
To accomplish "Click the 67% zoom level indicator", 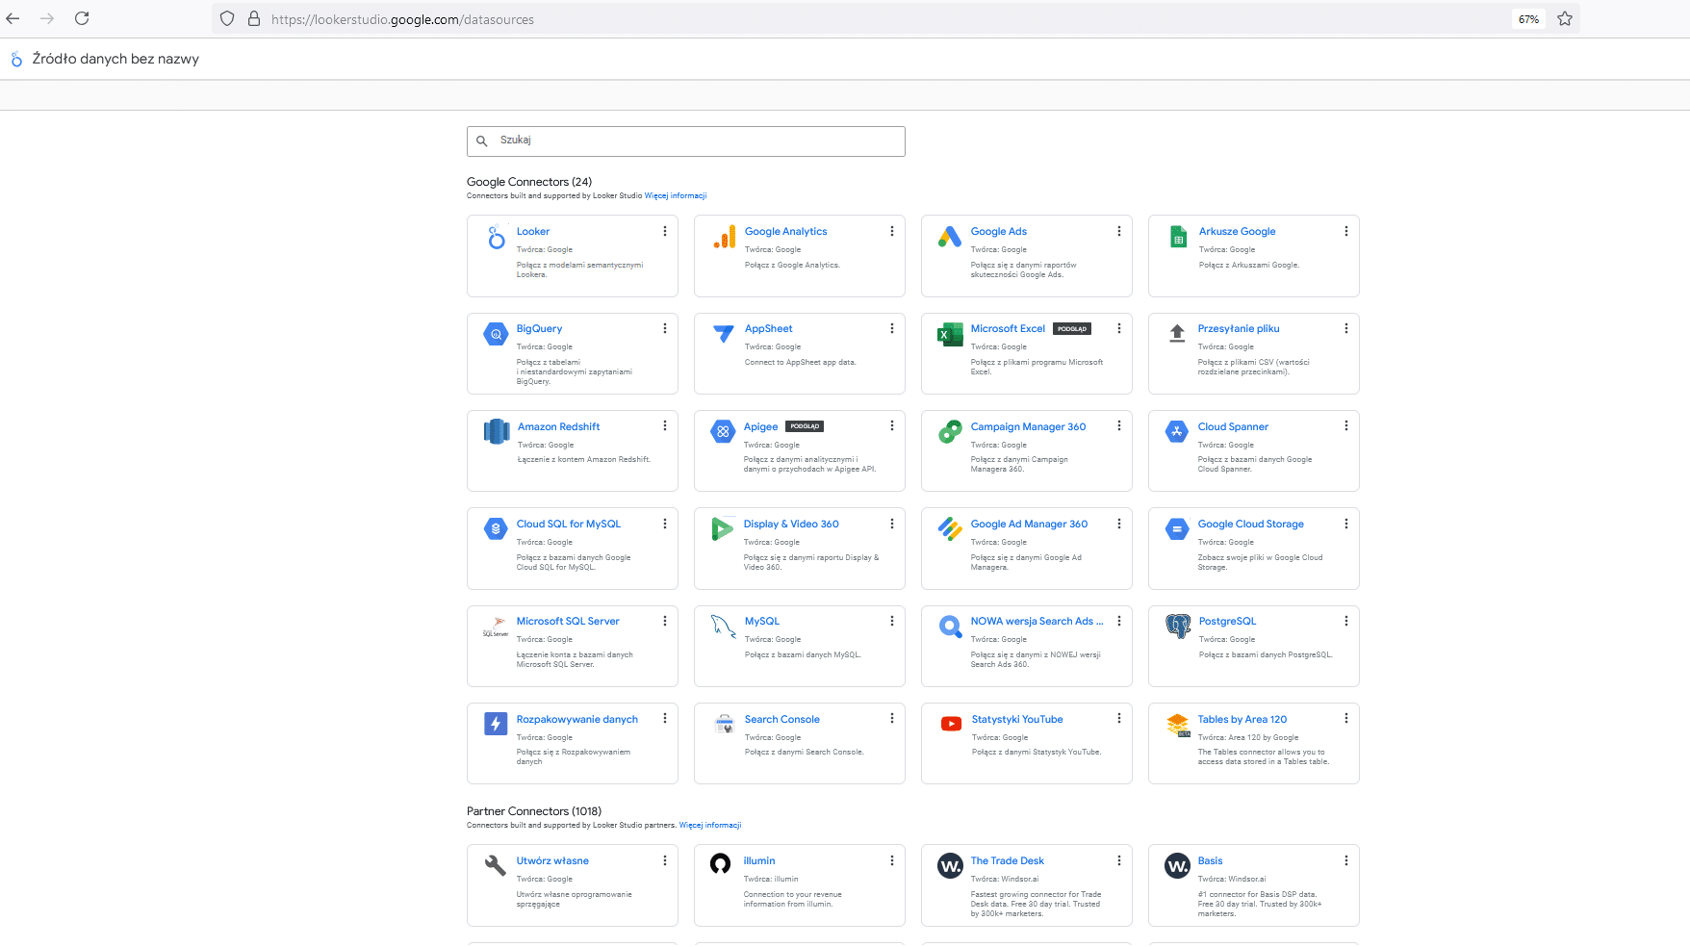I will pyautogui.click(x=1528, y=19).
